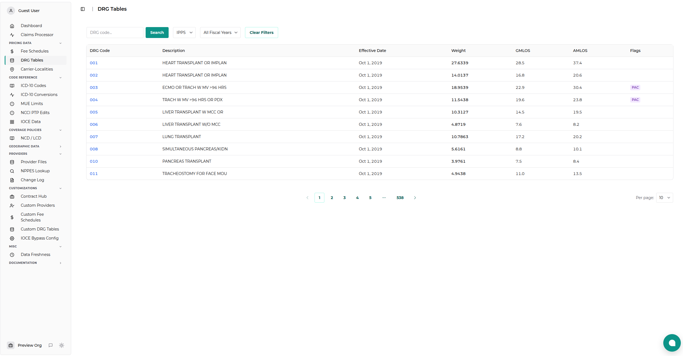Open the All Fiscal Years dropdown
Viewport: 683px width, 356px height.
220,33
